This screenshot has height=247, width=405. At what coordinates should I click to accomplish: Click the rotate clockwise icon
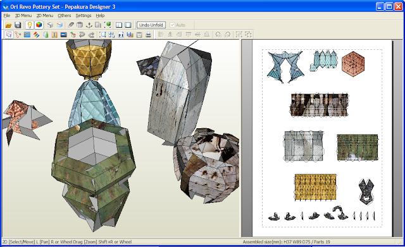click(x=228, y=35)
